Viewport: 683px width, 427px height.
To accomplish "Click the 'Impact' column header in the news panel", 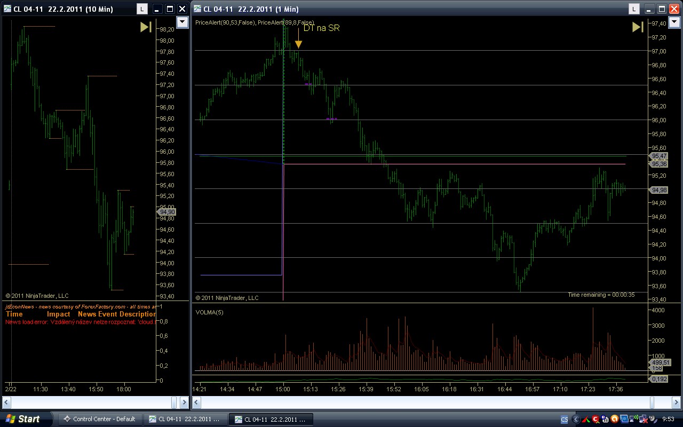I will tap(59, 314).
